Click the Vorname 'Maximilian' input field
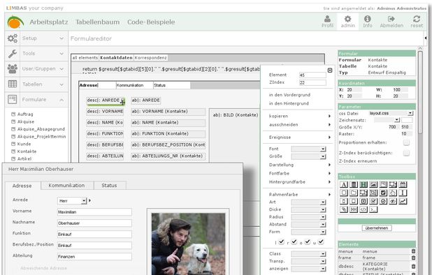The width and height of the screenshot is (432, 275). click(x=94, y=212)
